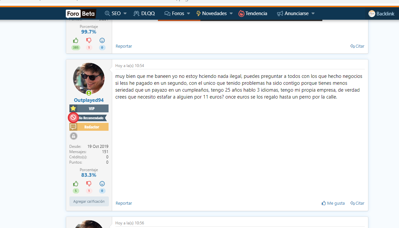399x228 pixels.
Task: Click the No Recomendado prohibition icon
Action: 73,118
